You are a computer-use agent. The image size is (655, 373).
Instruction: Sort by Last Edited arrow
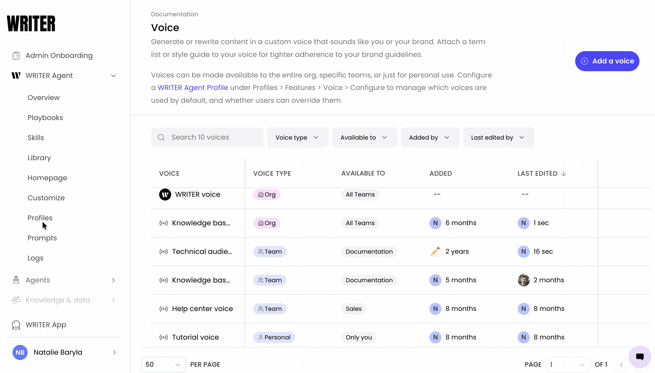tap(563, 173)
